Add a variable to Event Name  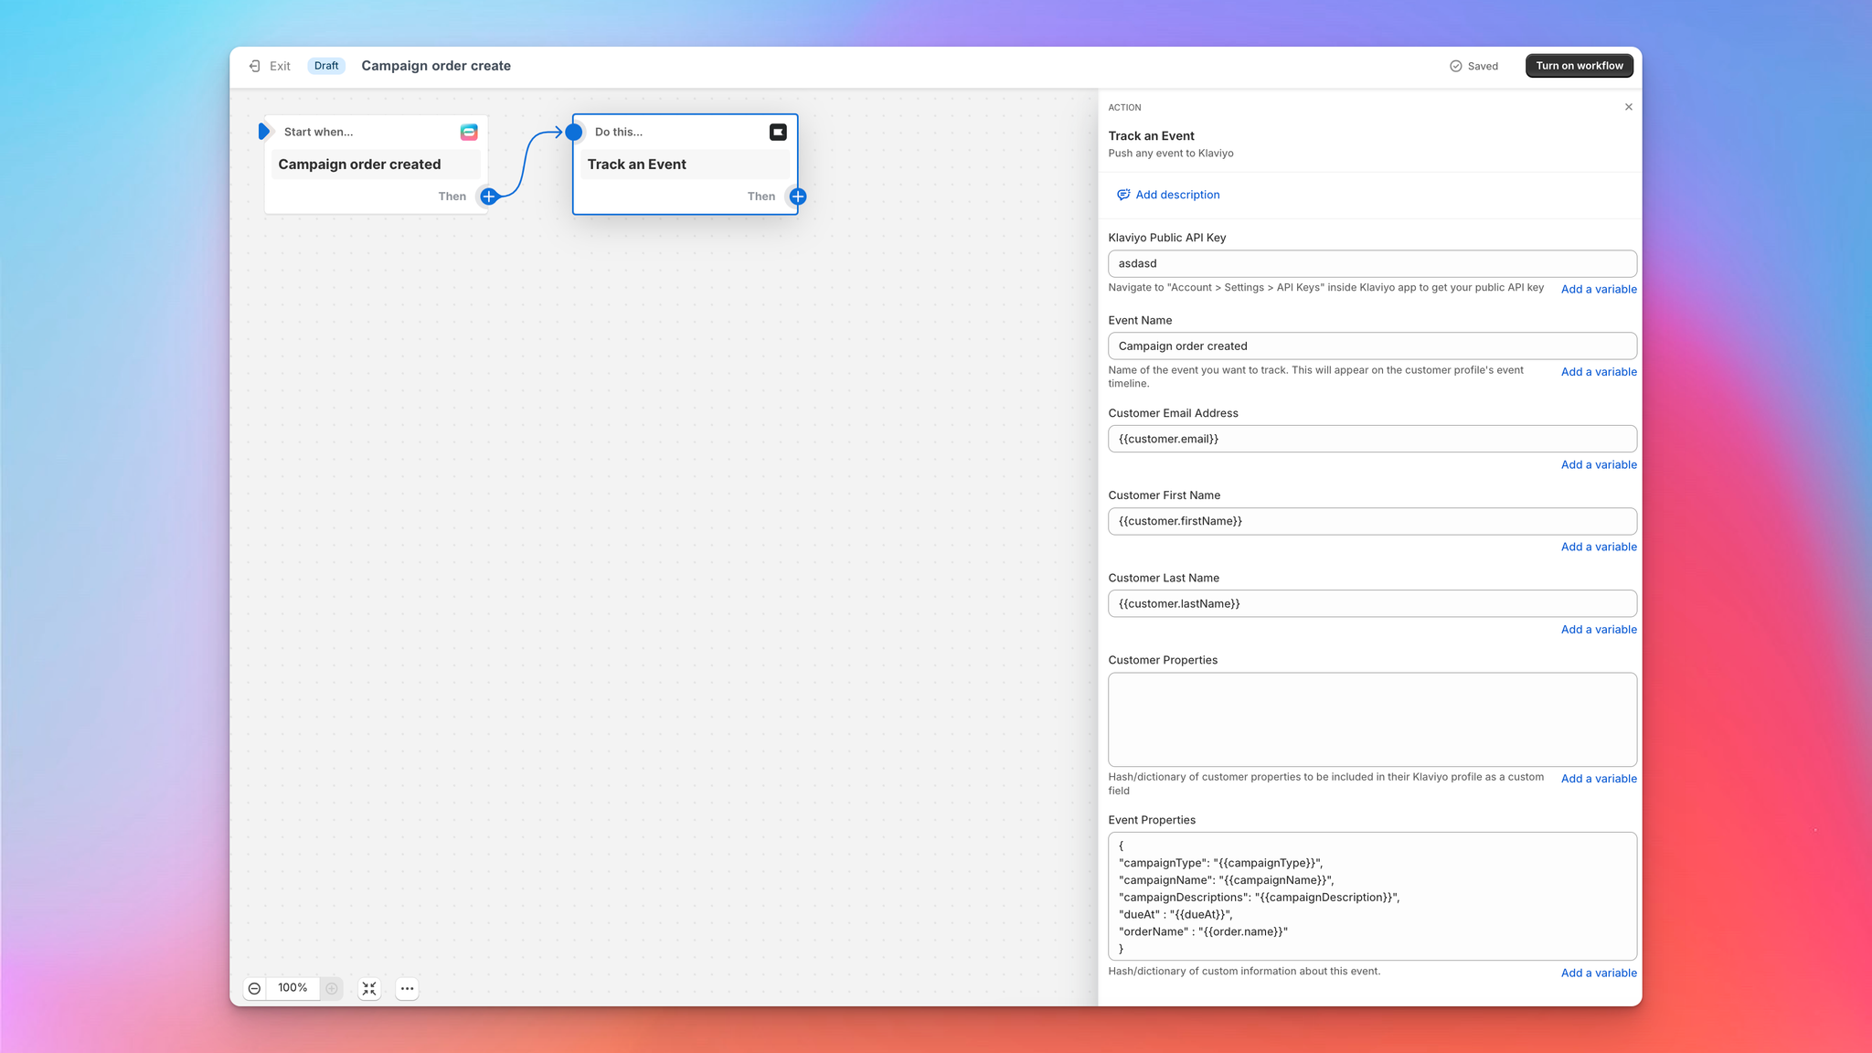[1599, 372]
